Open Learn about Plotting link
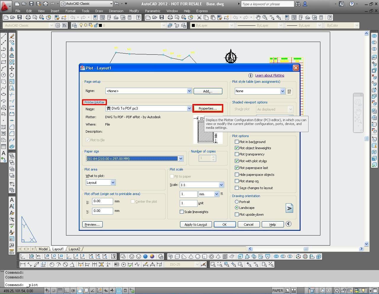The height and width of the screenshot is (294, 379). pos(269,75)
